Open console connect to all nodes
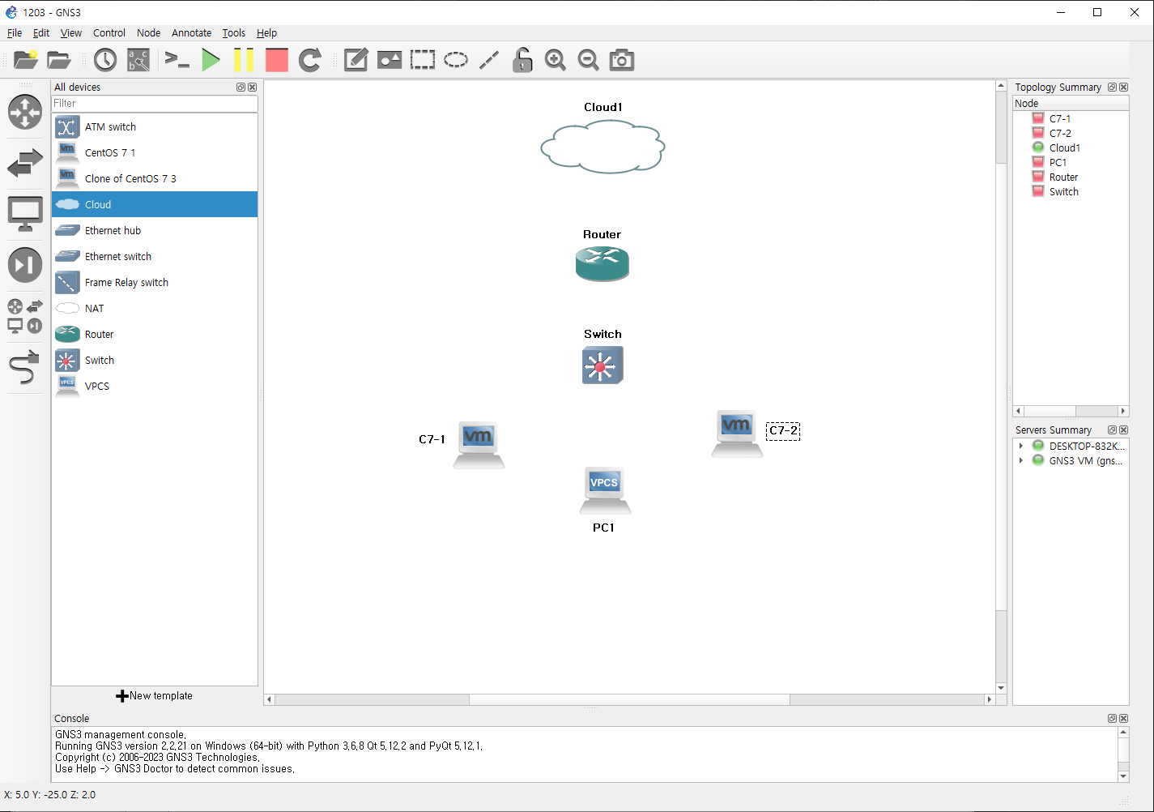Viewport: 1154px width, 812px height. (x=177, y=60)
